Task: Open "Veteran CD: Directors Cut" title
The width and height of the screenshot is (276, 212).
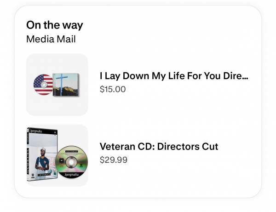Action: [x=159, y=147]
